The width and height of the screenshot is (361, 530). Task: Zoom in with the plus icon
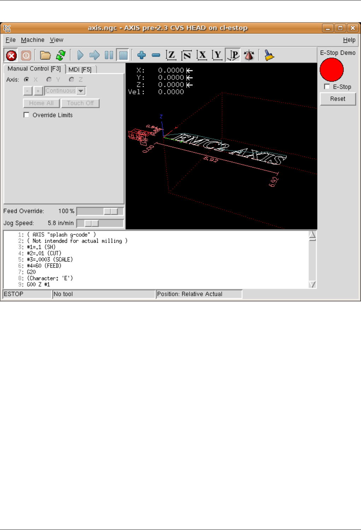point(142,55)
